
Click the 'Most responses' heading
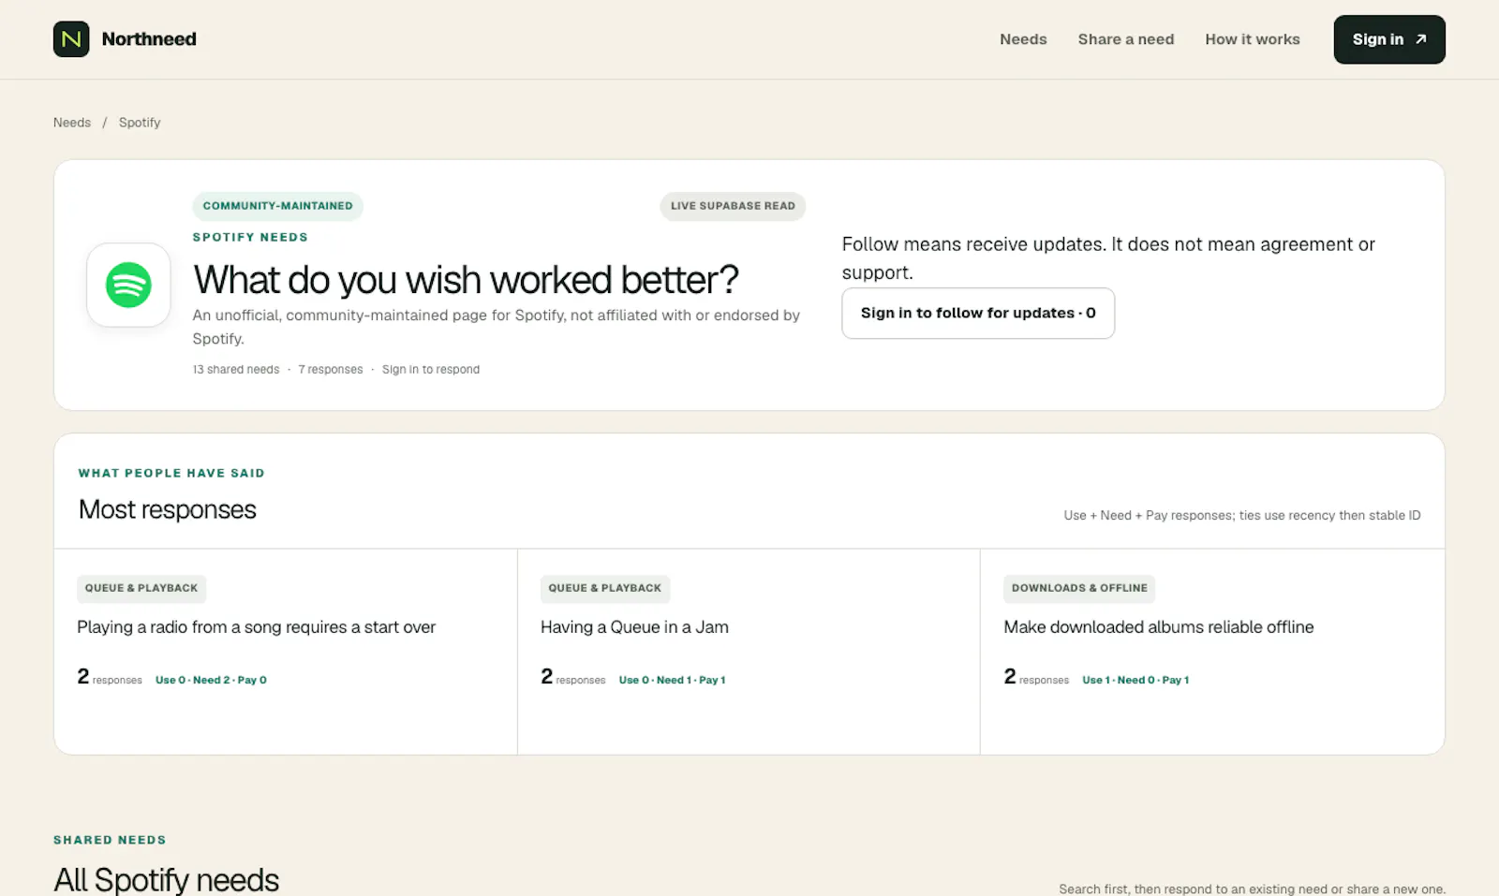pyautogui.click(x=168, y=509)
